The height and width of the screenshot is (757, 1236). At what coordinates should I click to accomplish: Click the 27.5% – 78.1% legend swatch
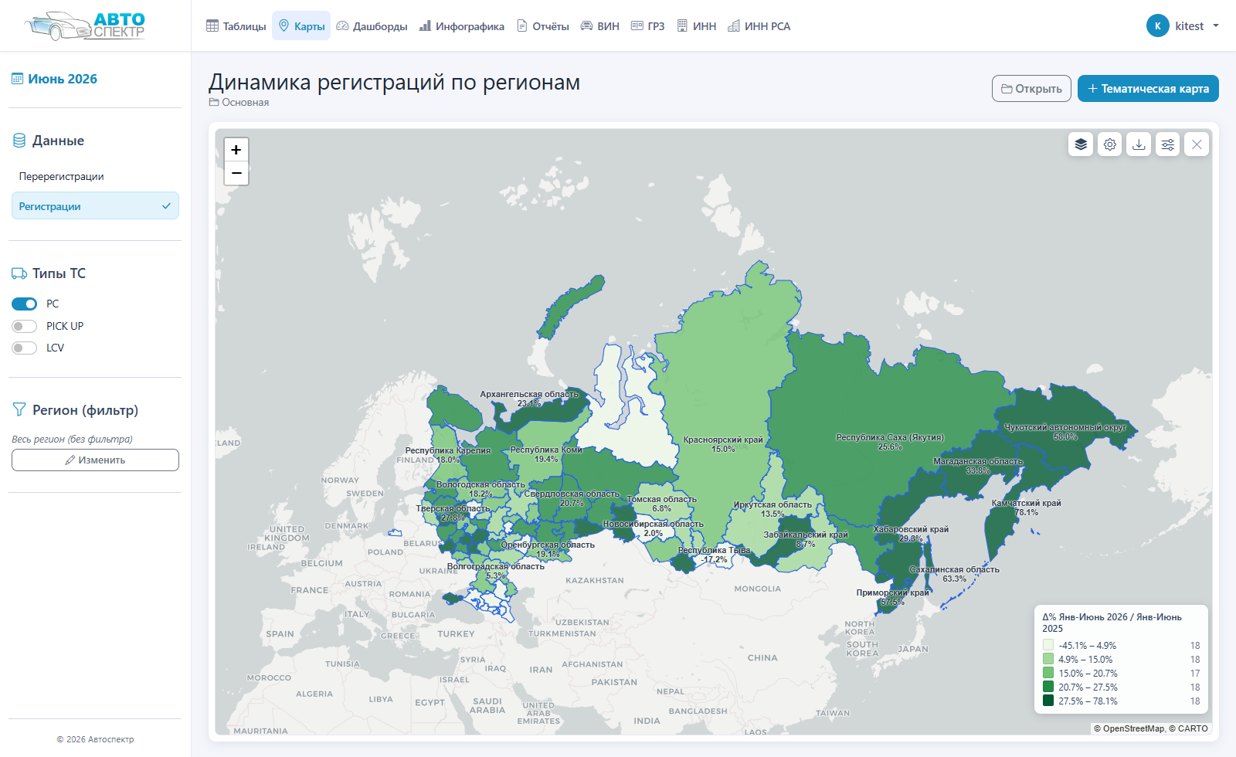[x=1048, y=701]
